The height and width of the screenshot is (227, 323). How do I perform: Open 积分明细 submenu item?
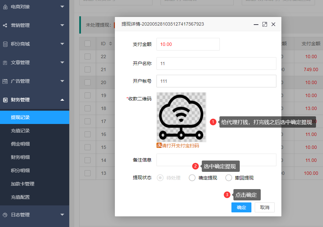point(35,170)
